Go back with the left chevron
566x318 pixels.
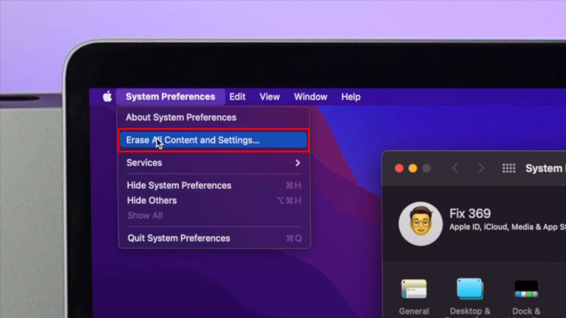pos(456,168)
